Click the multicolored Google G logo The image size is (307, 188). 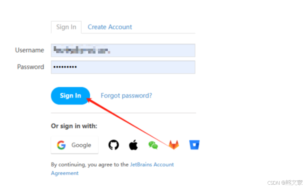coord(61,145)
